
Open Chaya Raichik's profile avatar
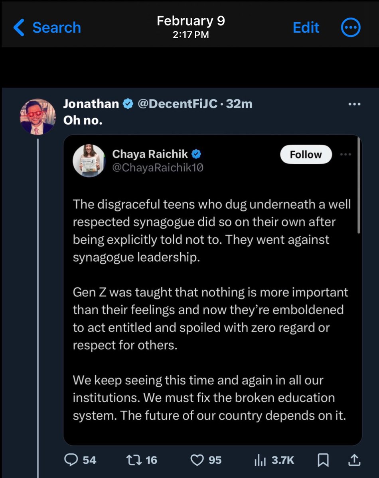[89, 160]
